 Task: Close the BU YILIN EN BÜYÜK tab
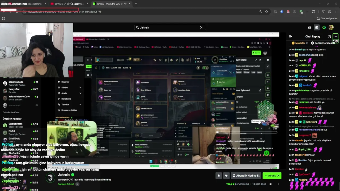pyautogui.click(x=87, y=4)
